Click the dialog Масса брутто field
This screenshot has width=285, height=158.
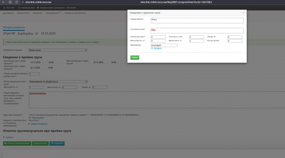pyautogui.click(x=158, y=41)
